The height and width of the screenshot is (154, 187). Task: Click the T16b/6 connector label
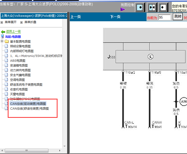157,127
